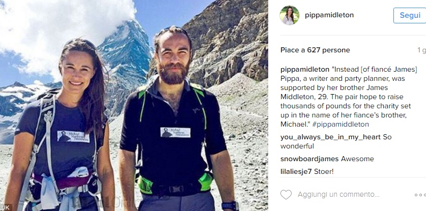Click the hiking photo of the pair
Viewport: 426px width, 211px height.
(134, 105)
